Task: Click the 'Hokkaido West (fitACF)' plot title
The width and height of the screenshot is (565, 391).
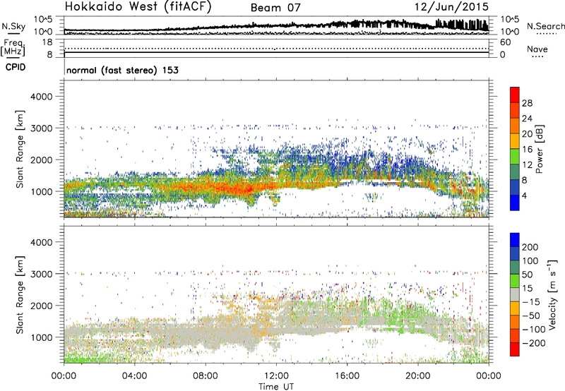Action: [138, 7]
